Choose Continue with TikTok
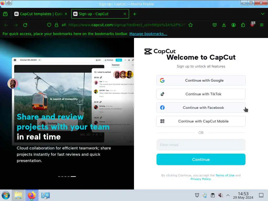The image size is (268, 201). point(201,94)
